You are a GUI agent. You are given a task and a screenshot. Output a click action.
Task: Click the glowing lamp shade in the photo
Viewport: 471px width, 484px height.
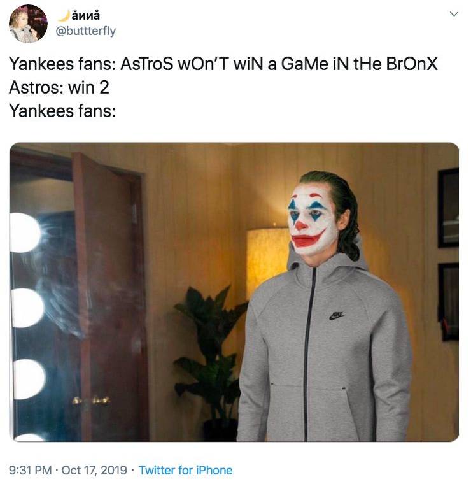point(267,262)
